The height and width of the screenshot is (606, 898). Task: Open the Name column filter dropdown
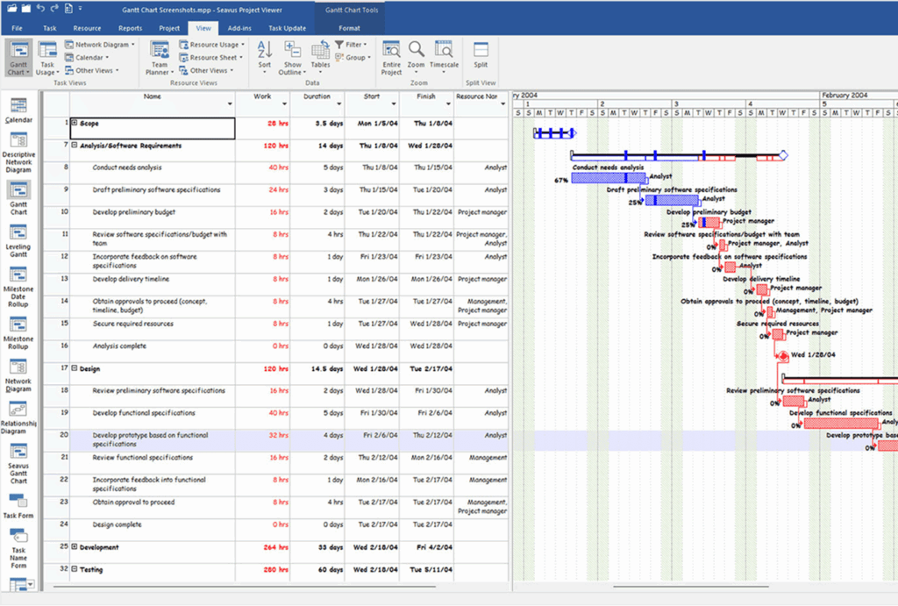(x=230, y=103)
